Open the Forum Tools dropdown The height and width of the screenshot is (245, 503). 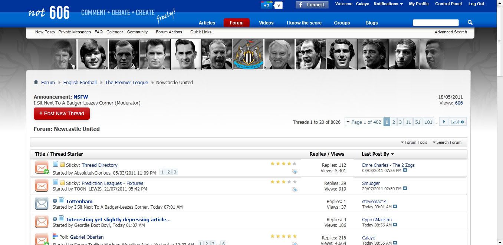point(414,142)
